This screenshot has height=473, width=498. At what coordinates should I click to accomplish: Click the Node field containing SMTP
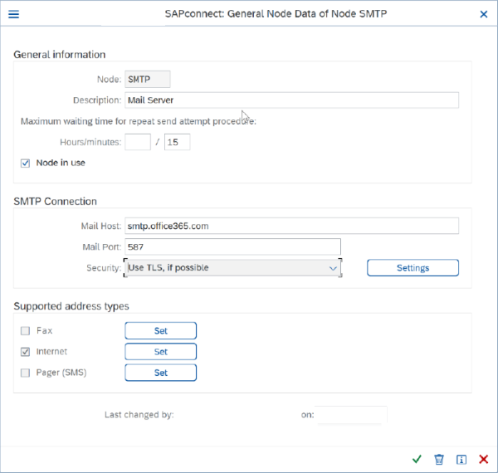(x=148, y=79)
